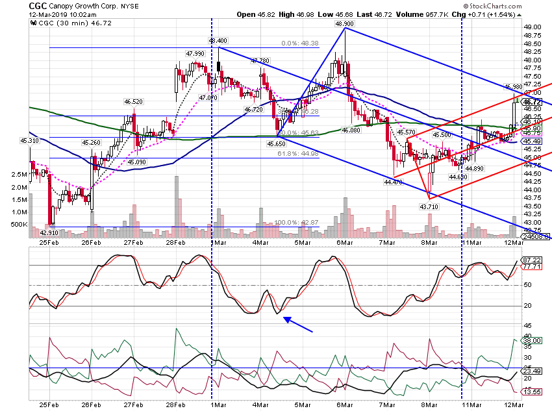The height and width of the screenshot is (411, 552).
Task: Click the 0.0%: 48.38 Fibonacci label
Action: click(300, 44)
